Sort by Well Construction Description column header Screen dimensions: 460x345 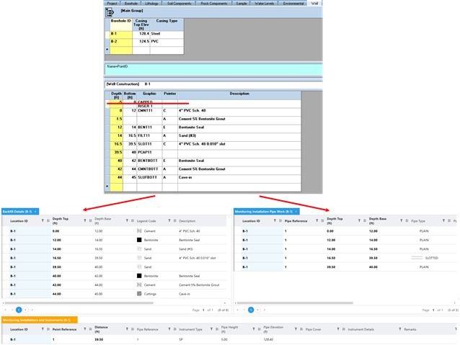tap(239, 94)
